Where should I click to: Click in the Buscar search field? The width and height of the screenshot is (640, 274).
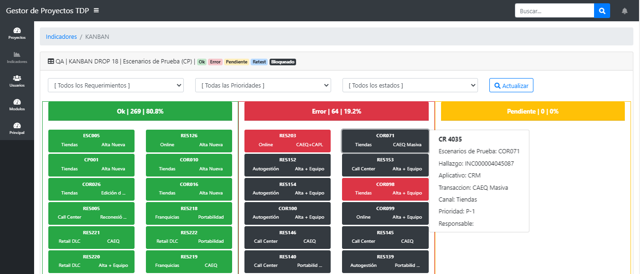click(554, 11)
